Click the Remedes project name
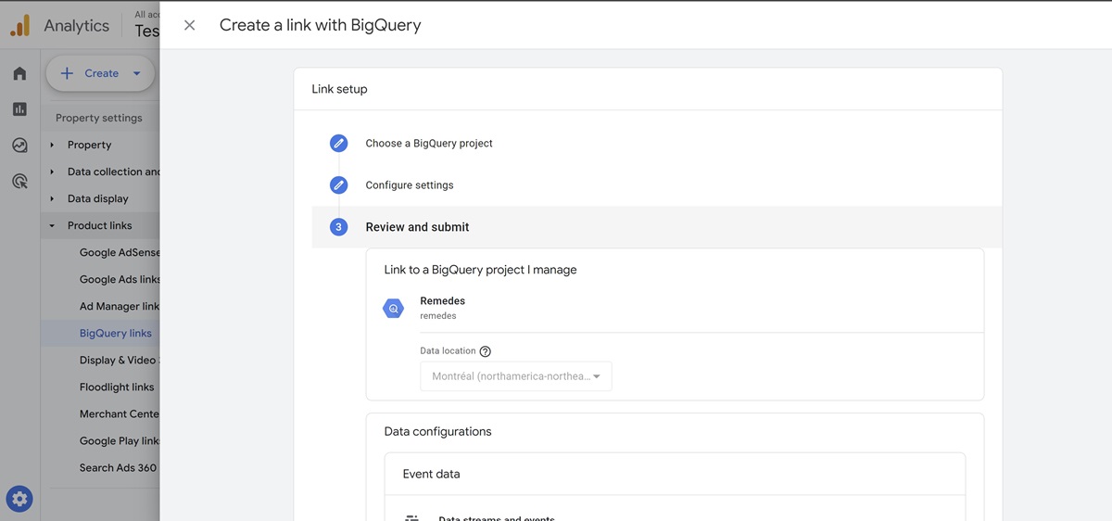This screenshot has width=1112, height=521. pos(443,301)
